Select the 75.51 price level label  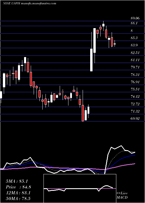135,89
